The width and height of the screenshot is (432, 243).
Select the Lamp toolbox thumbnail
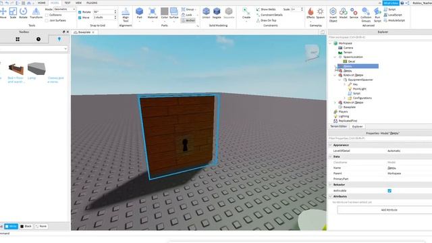click(x=36, y=69)
